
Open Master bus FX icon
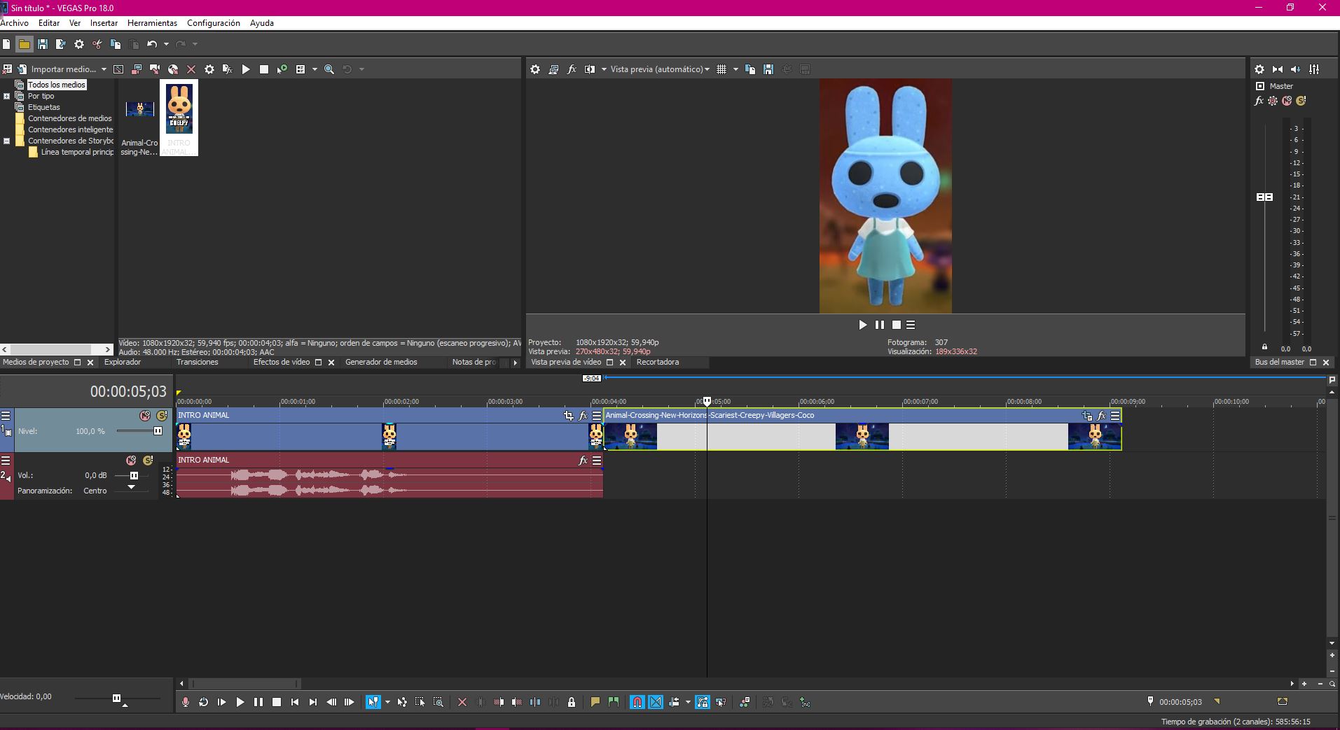[x=1259, y=101]
